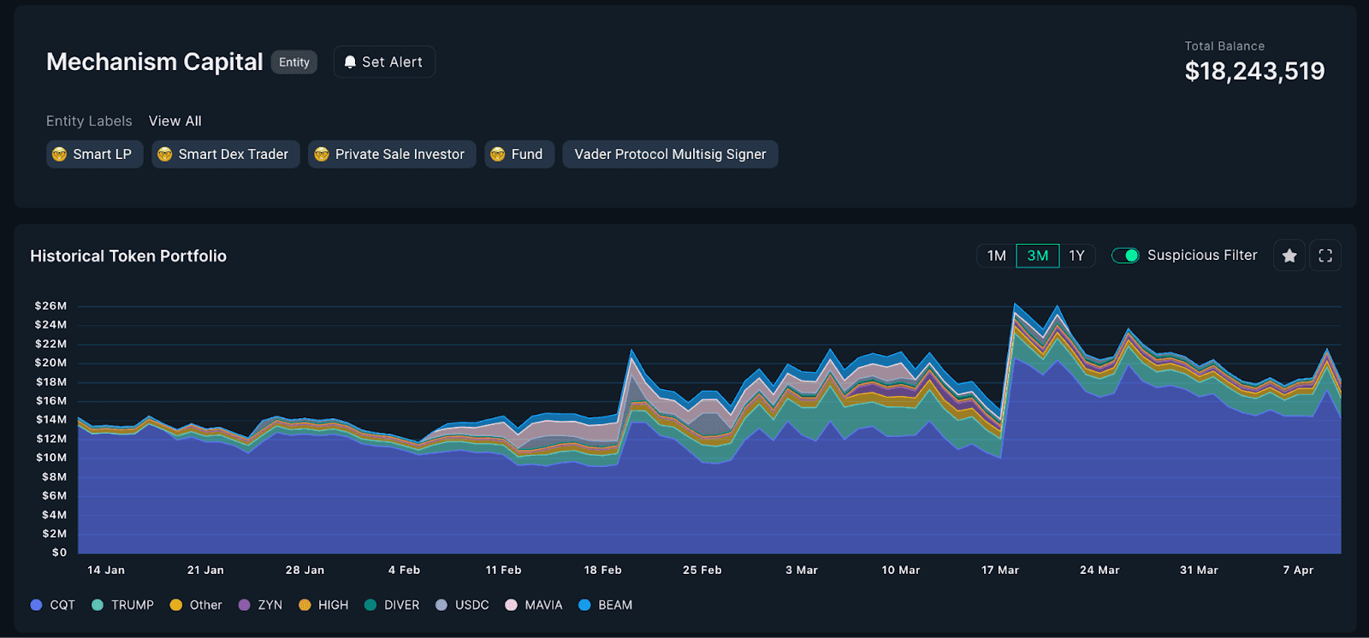The width and height of the screenshot is (1369, 638).
Task: Click the bell icon in Set Alert
Action: coord(350,62)
